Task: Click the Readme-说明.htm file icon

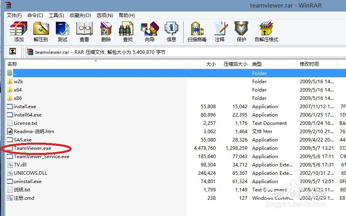Action: [10, 132]
